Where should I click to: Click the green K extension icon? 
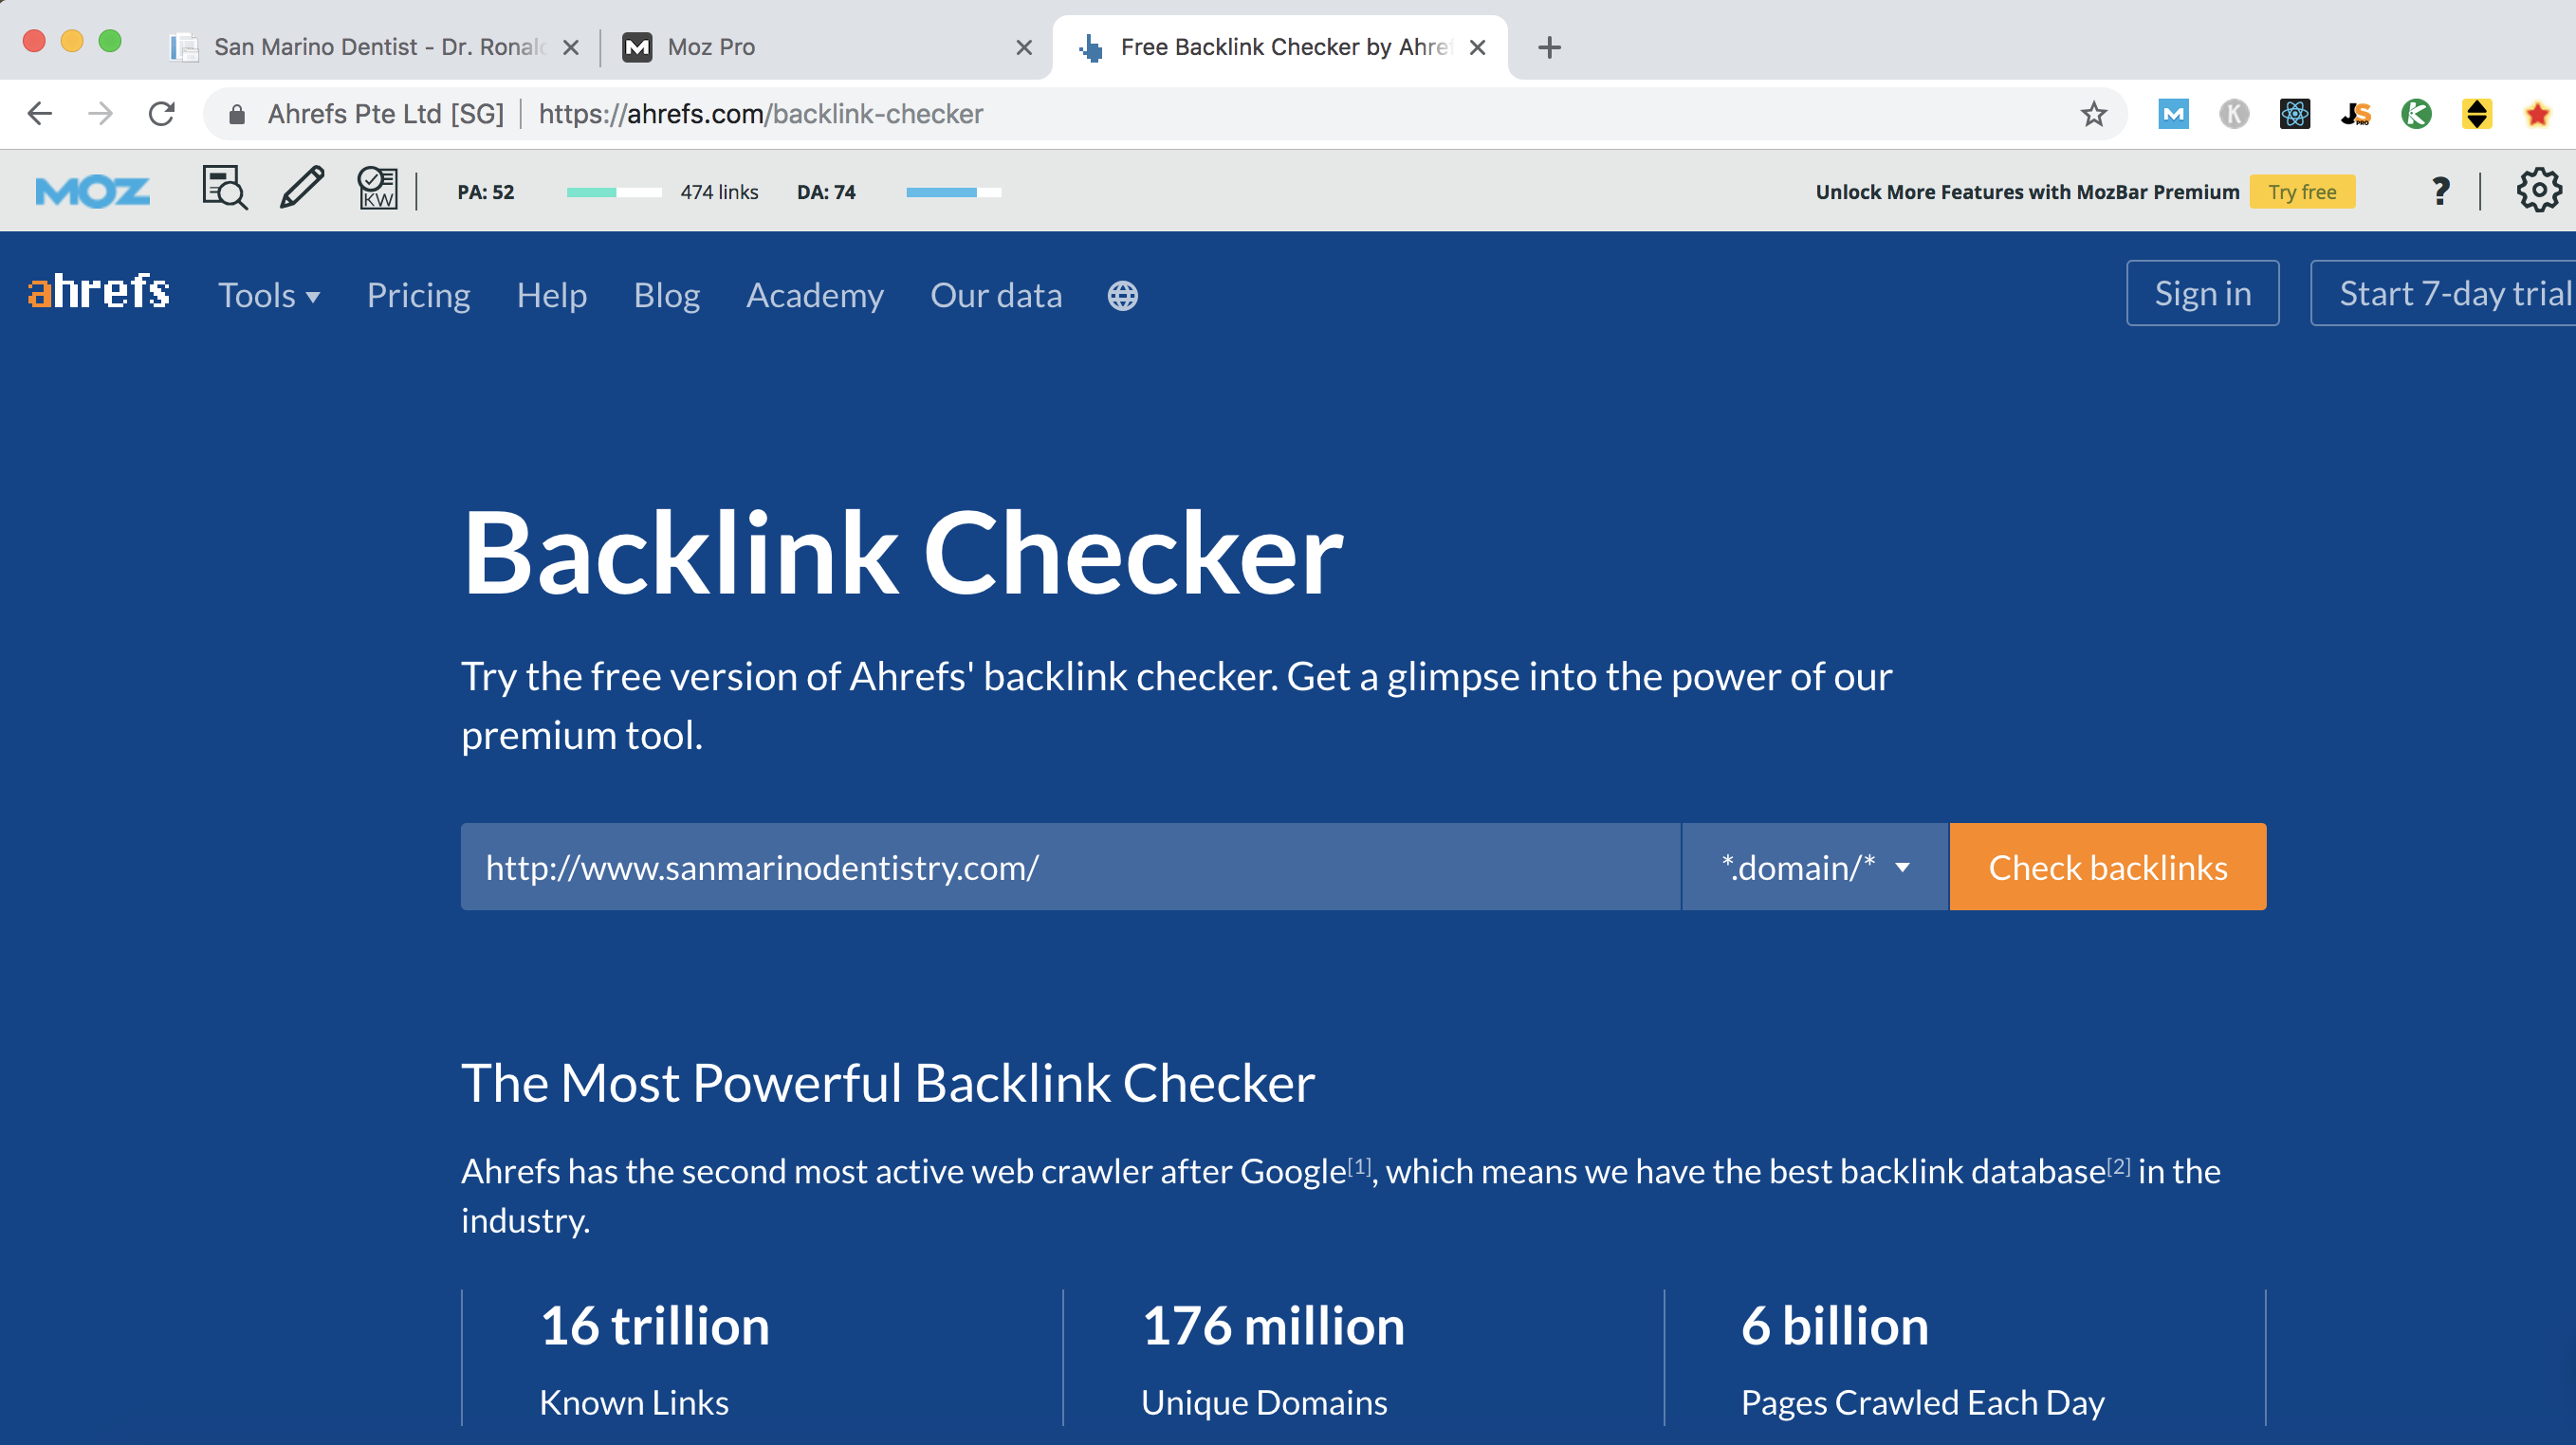(2416, 114)
